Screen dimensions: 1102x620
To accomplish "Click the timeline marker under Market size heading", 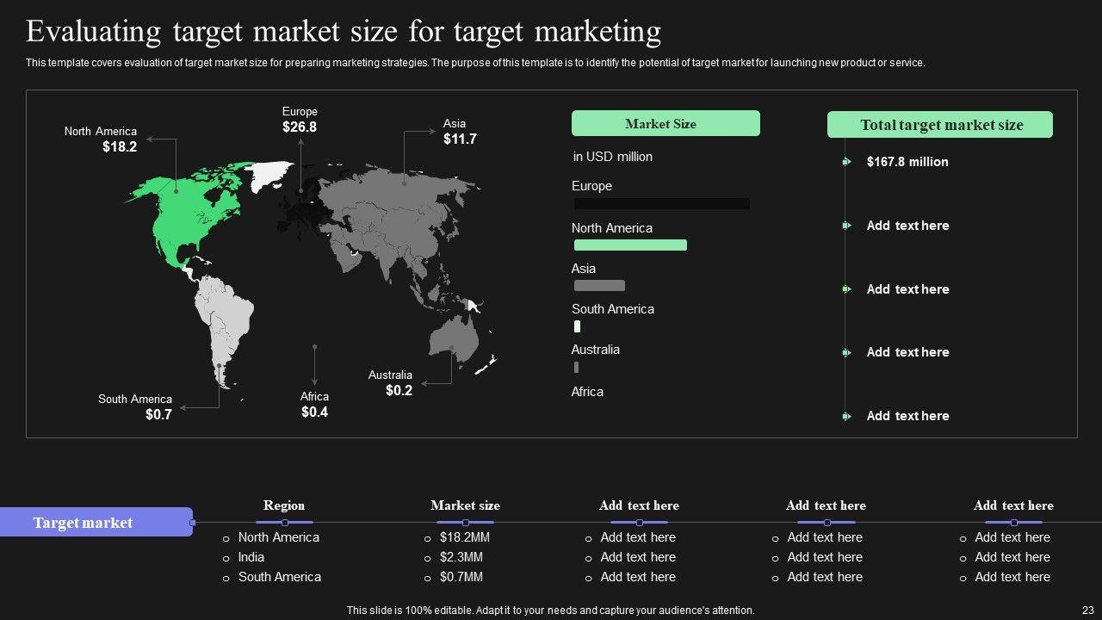I will 465,523.
